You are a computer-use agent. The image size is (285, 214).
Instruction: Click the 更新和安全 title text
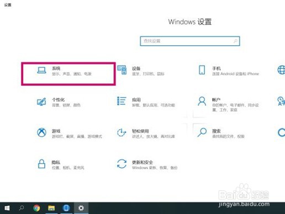[142, 163]
